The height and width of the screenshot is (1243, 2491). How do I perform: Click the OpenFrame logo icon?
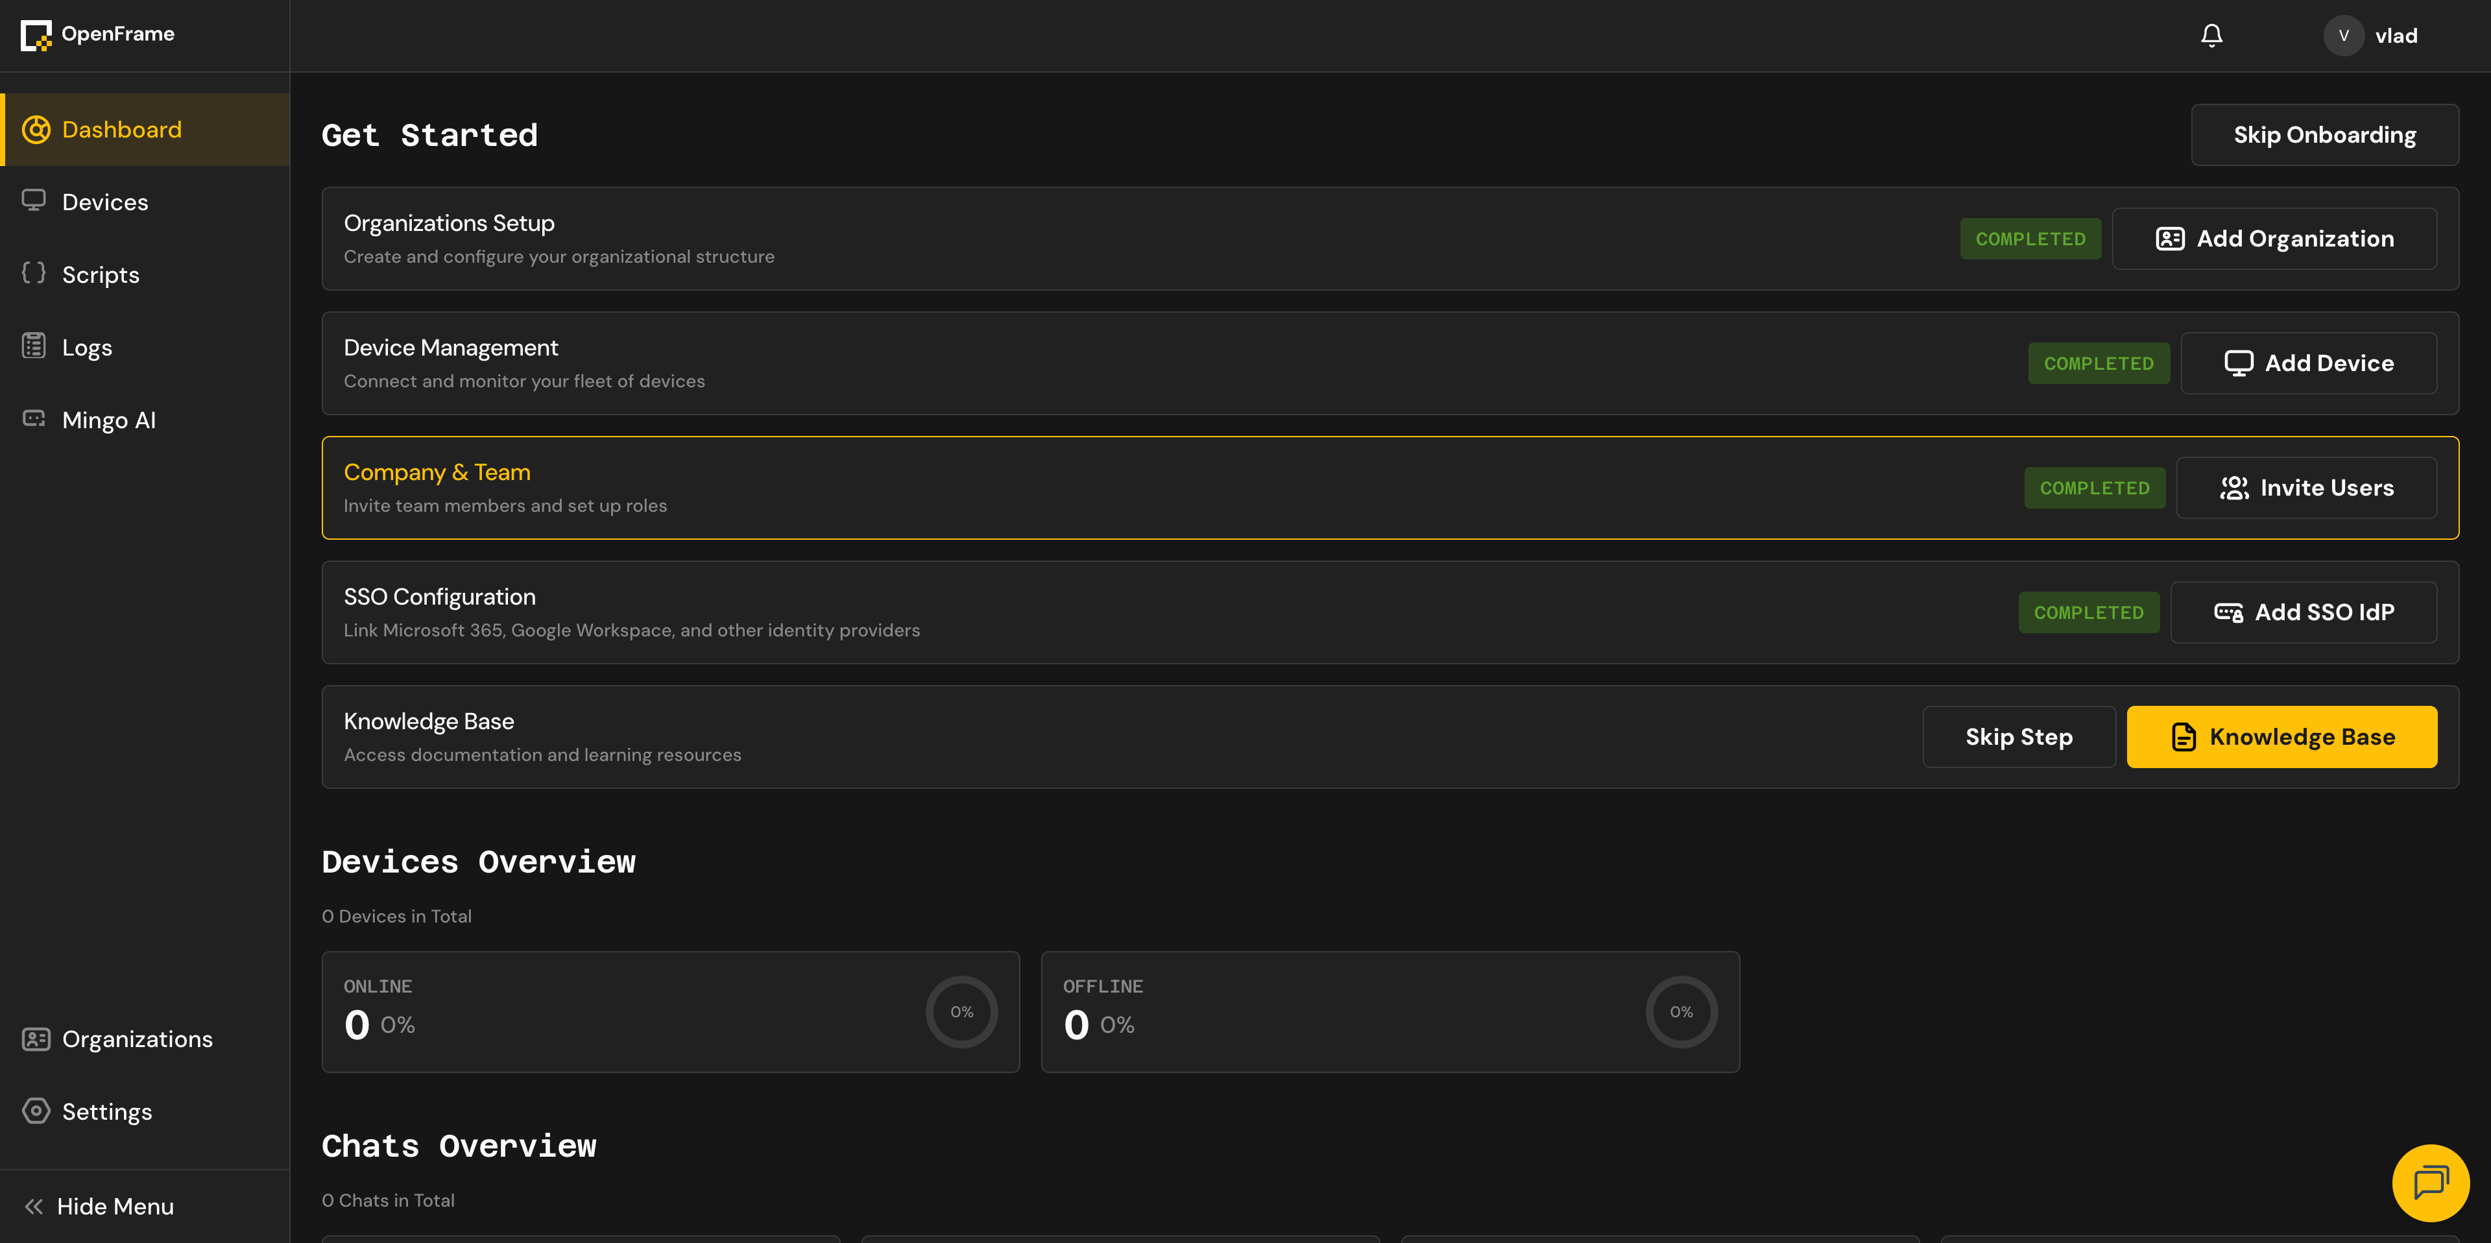tap(36, 35)
